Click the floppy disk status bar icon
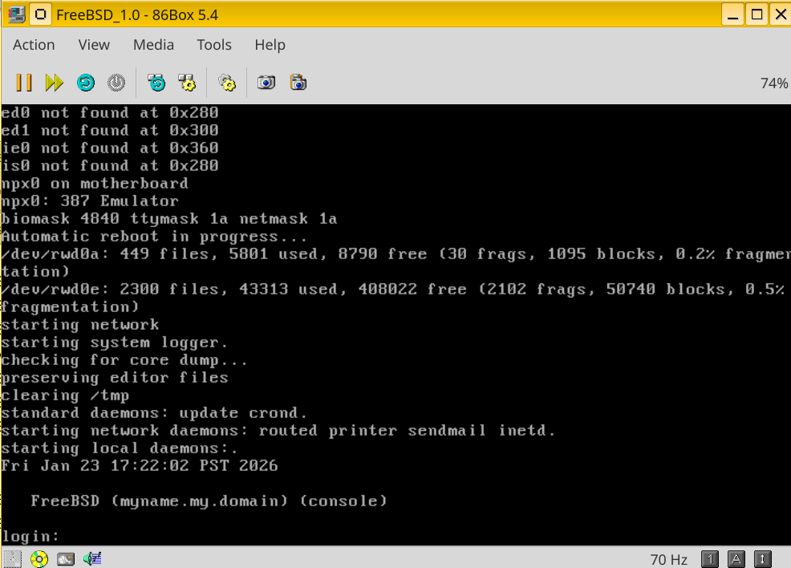Viewport: 791px width, 568px height. coord(12,558)
